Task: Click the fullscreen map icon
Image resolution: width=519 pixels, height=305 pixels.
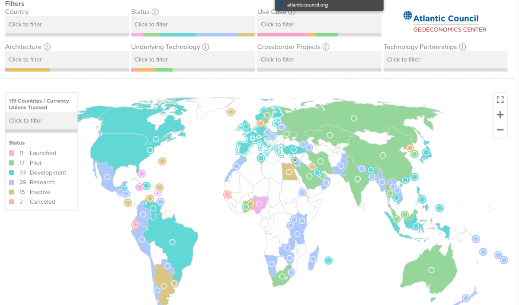Action: pyautogui.click(x=500, y=100)
